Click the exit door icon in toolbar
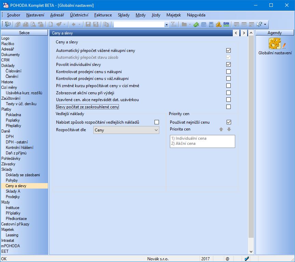295x262 pixels. [8, 25]
